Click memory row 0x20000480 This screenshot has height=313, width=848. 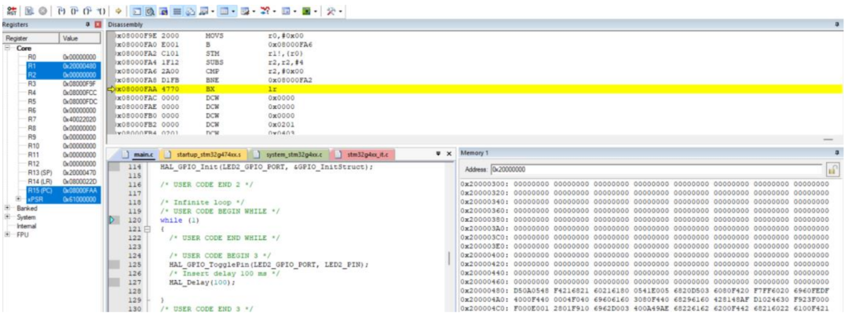pos(645,291)
